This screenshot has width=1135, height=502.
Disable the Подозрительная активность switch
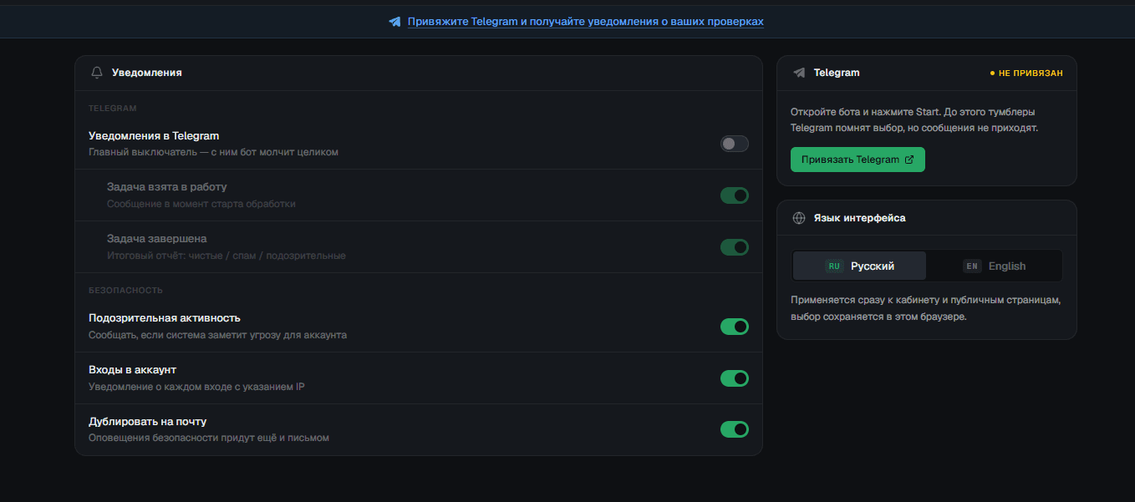[735, 327]
